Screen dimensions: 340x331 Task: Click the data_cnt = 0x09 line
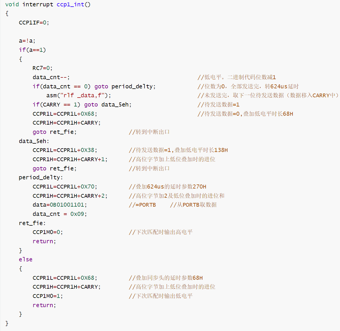tap(60, 214)
